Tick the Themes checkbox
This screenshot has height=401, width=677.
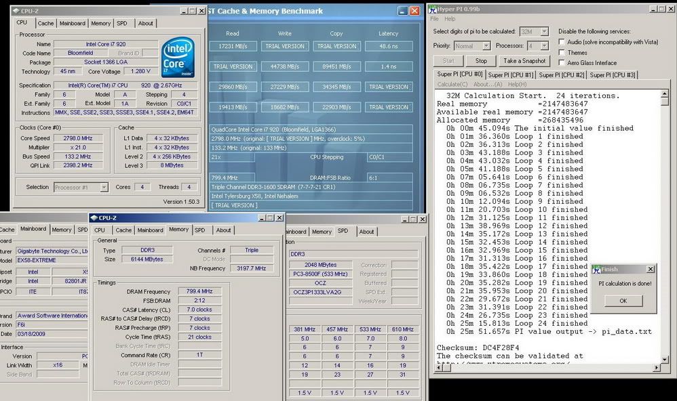coord(562,52)
